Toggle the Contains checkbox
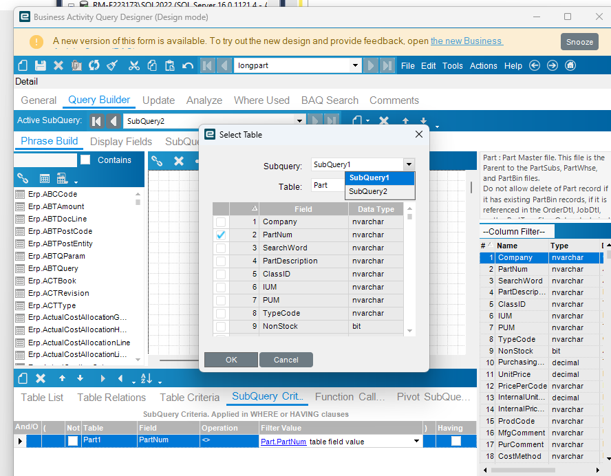This screenshot has height=476, width=611. pos(85,160)
